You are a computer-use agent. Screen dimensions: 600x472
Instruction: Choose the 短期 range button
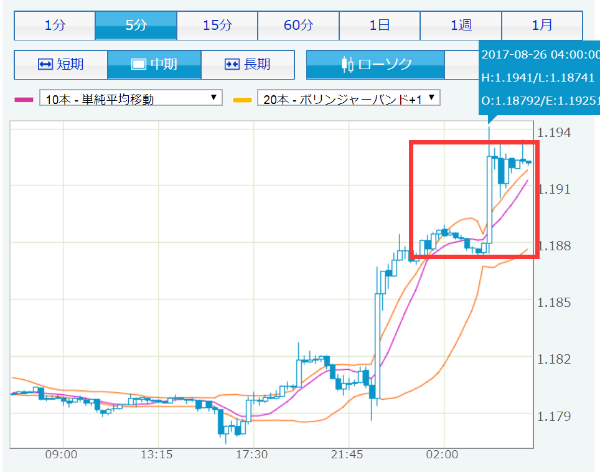click(61, 64)
